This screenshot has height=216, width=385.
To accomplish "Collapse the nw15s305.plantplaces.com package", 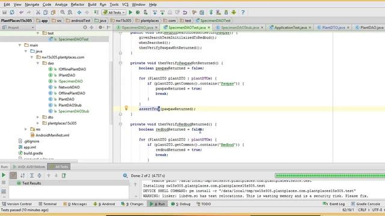I will (x=32, y=57).
